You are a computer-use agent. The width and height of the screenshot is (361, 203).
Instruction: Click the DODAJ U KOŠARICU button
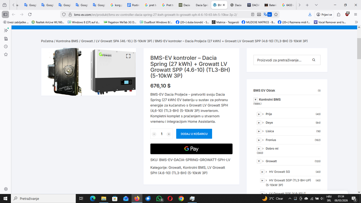coord(194,134)
